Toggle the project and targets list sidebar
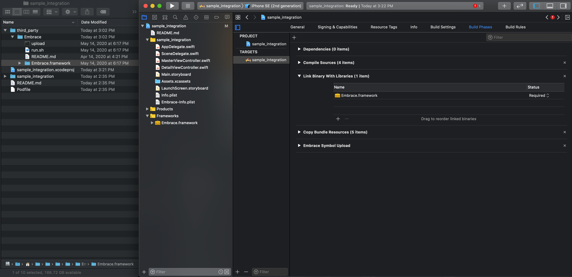The height and width of the screenshot is (277, 572). click(x=238, y=28)
